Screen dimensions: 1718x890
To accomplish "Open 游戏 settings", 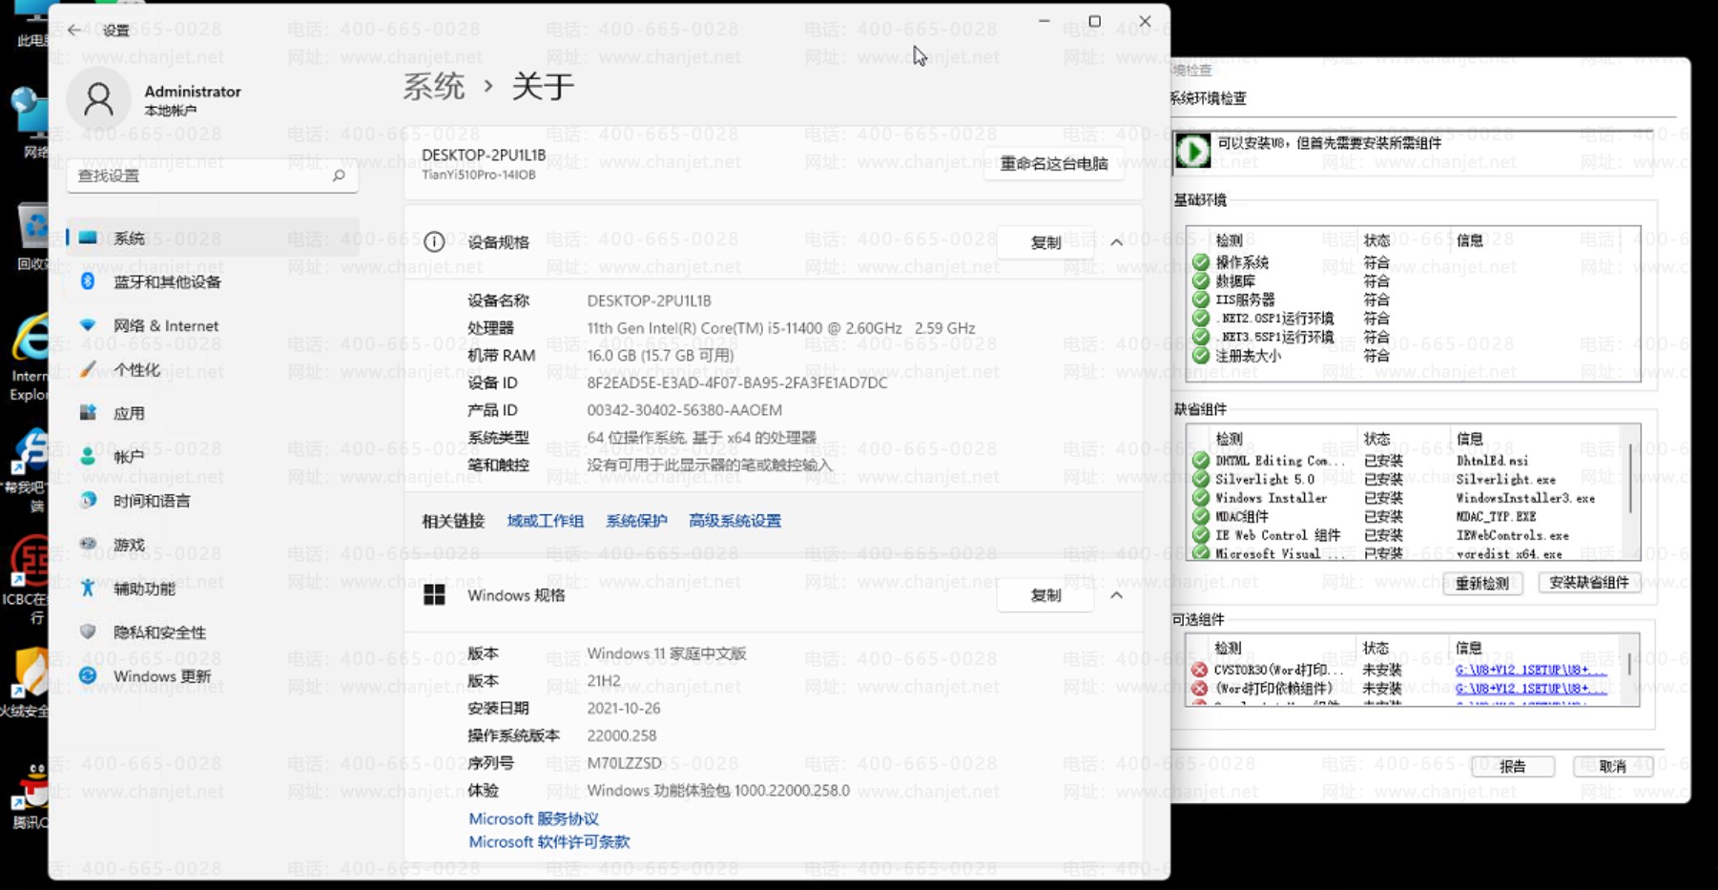I will tap(212, 545).
